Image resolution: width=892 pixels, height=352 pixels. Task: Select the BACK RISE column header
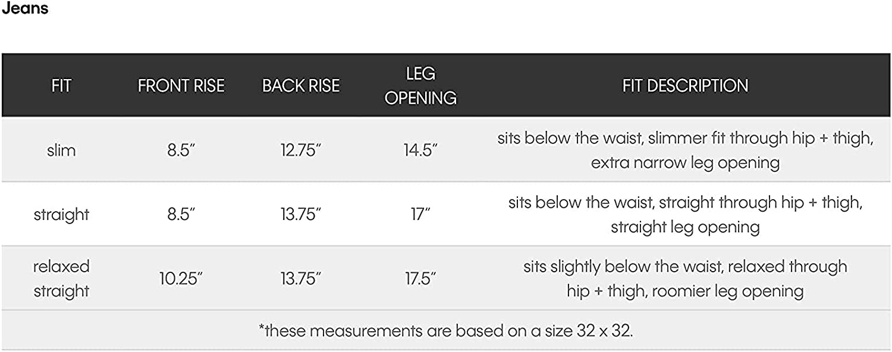301,86
